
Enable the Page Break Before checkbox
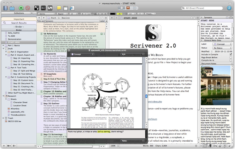click(230, 57)
